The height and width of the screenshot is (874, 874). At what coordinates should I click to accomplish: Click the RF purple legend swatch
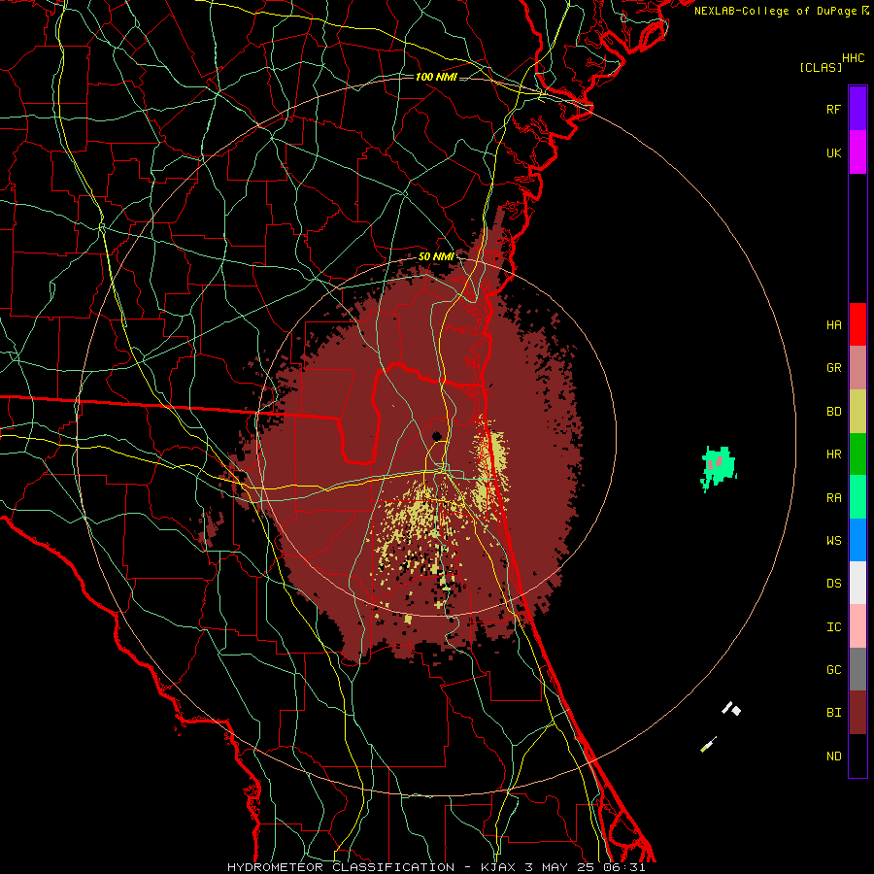pyautogui.click(x=857, y=109)
